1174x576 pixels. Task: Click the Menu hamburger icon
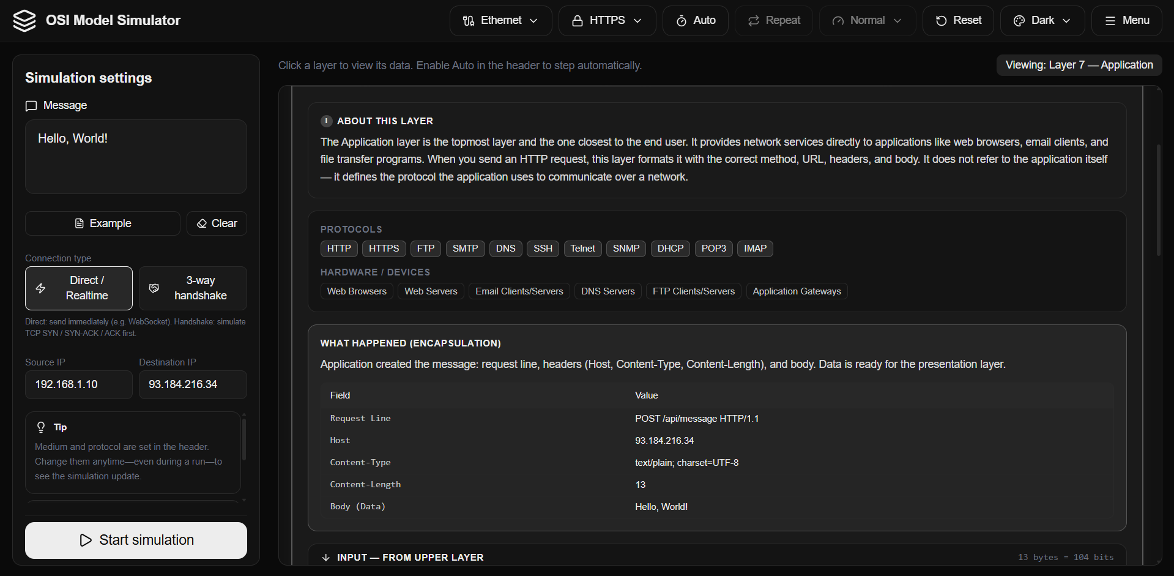pos(1110,21)
